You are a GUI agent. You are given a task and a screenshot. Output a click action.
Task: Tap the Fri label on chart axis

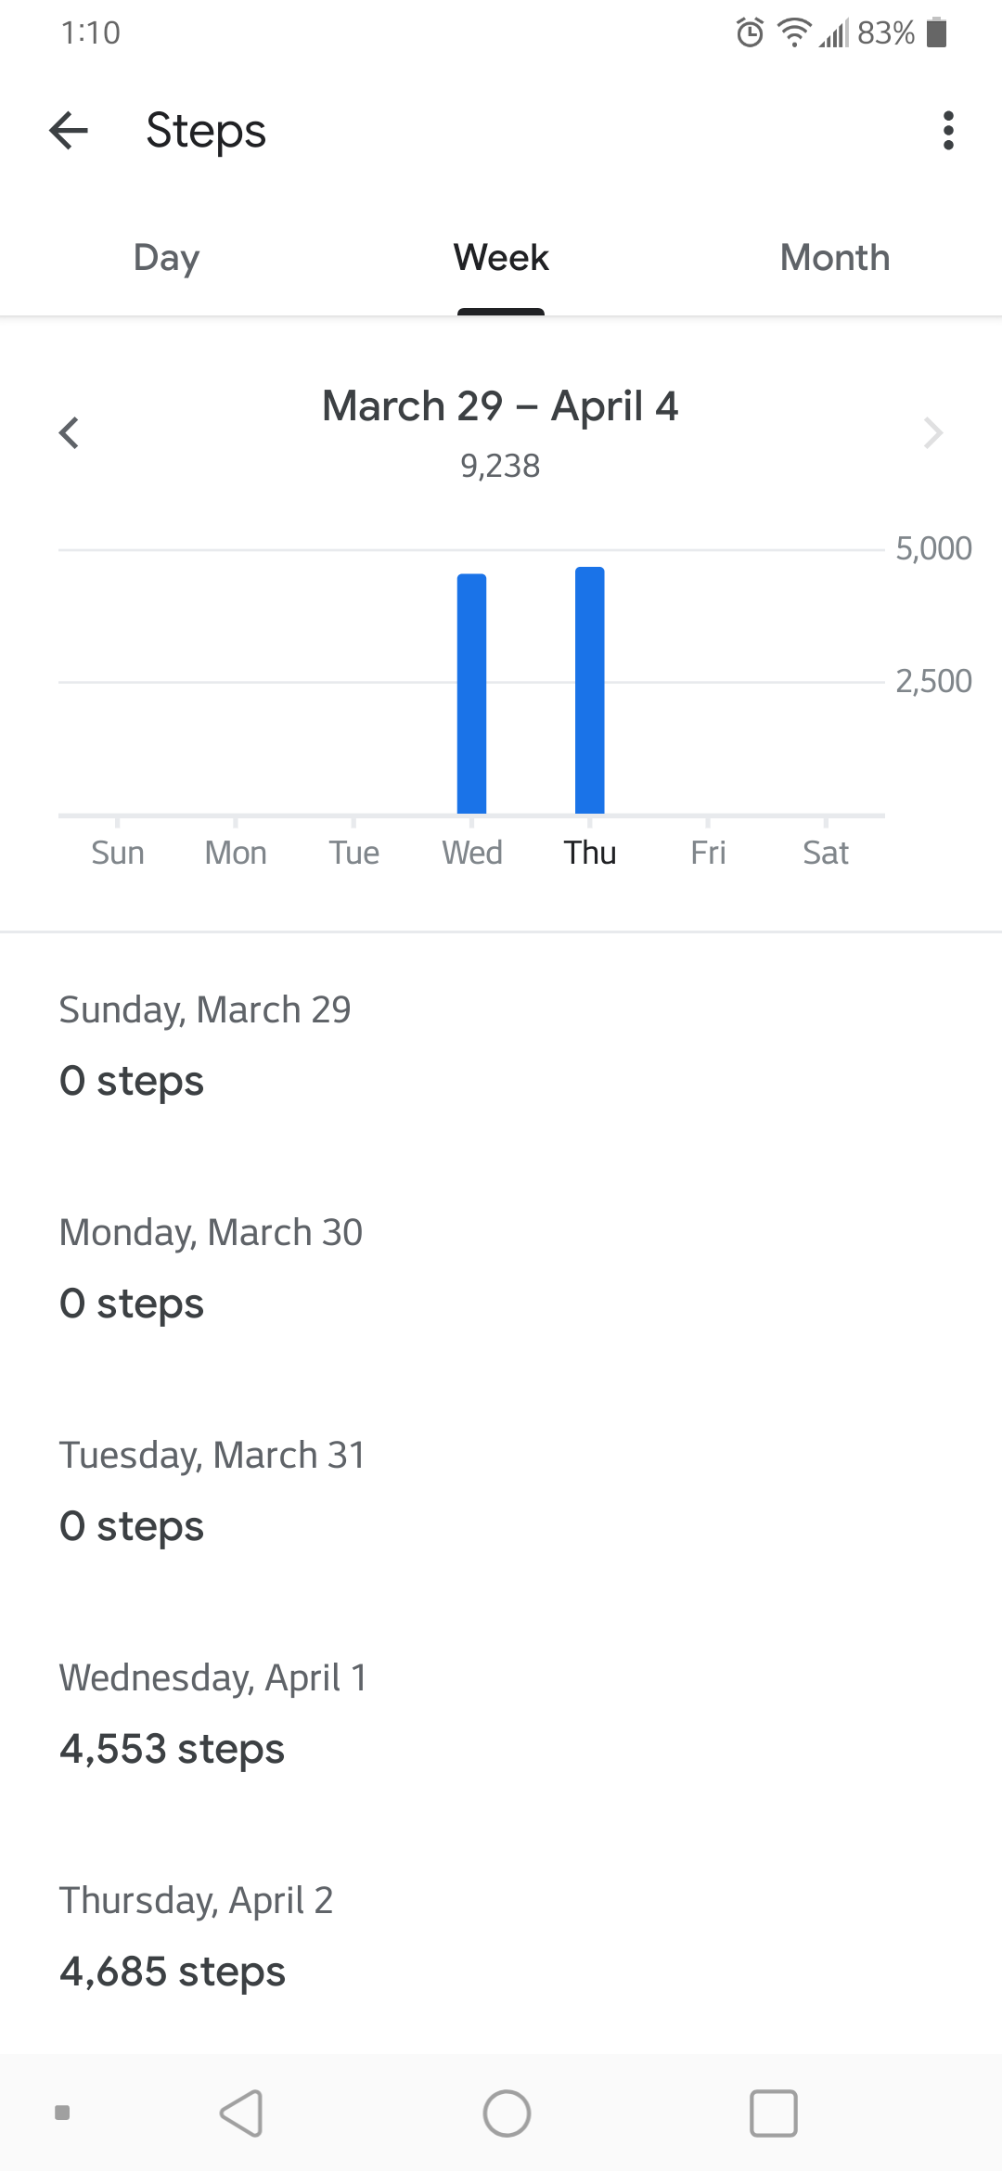click(x=708, y=853)
